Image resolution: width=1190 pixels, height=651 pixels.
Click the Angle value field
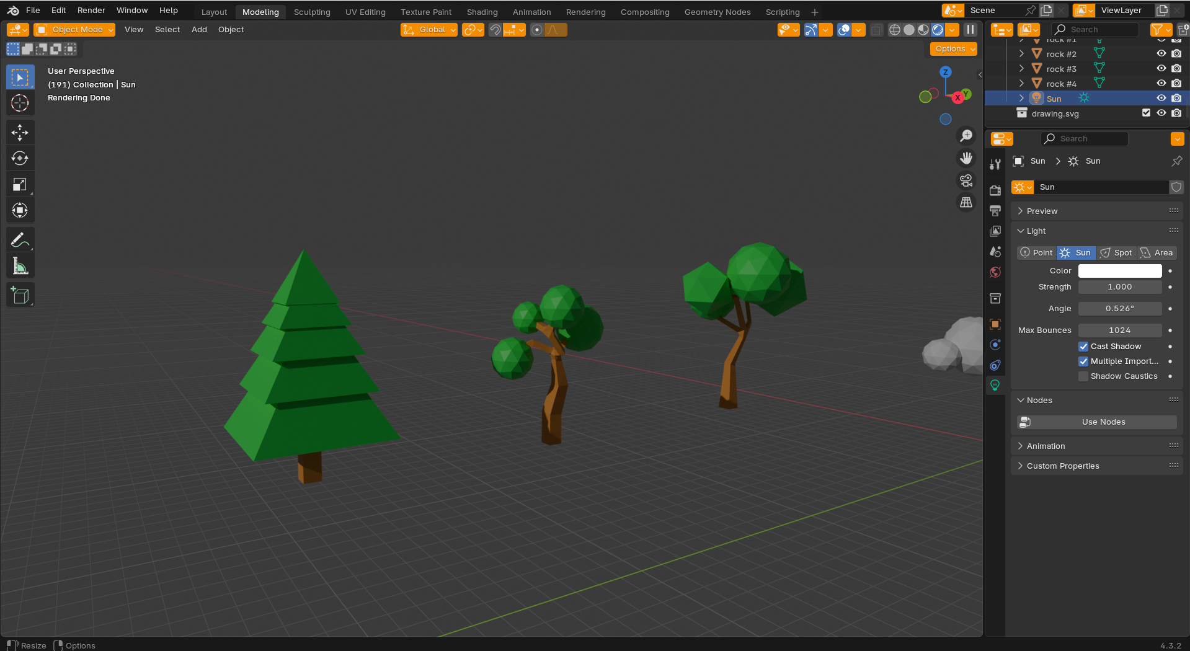coord(1120,309)
